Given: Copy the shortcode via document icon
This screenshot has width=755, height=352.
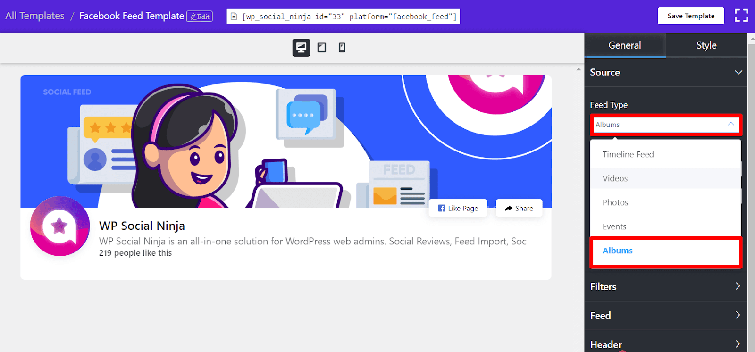Looking at the screenshot, I should 234,17.
